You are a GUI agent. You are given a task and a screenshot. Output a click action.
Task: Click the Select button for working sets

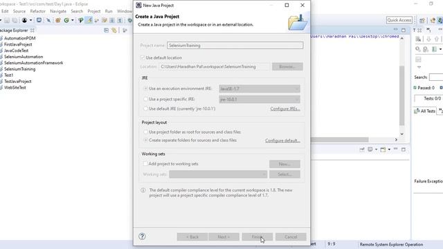pos(284,174)
